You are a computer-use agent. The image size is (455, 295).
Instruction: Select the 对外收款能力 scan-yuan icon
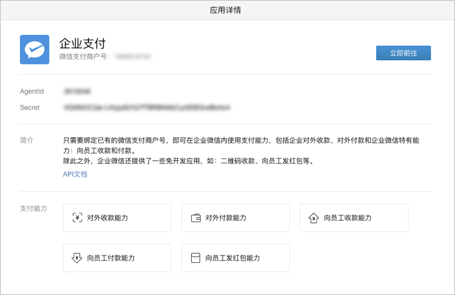click(77, 217)
